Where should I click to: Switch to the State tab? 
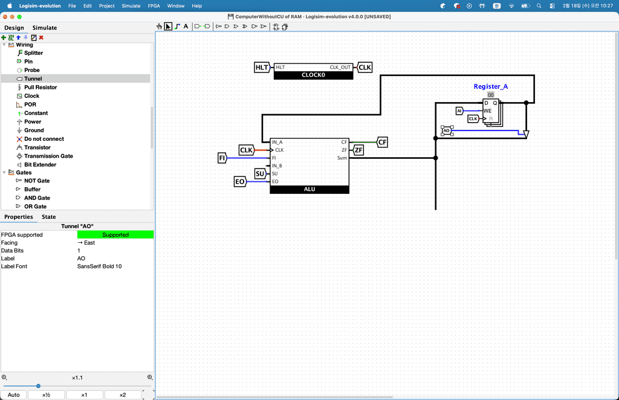48,217
